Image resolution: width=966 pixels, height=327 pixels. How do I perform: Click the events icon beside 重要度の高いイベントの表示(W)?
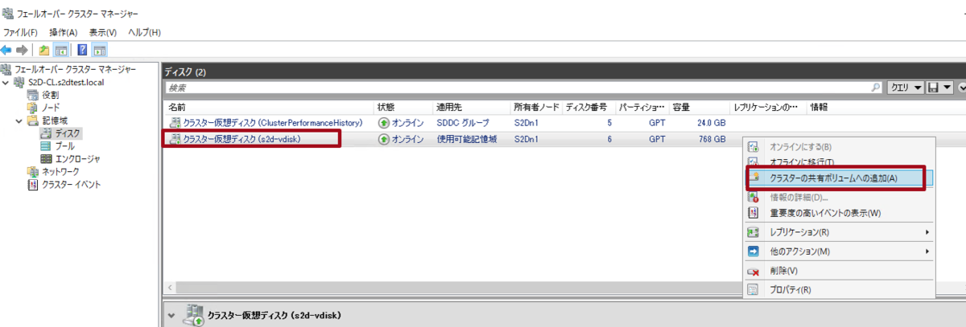click(753, 213)
